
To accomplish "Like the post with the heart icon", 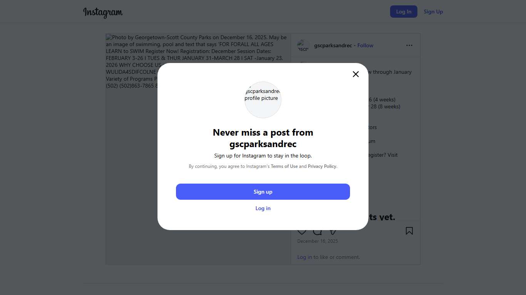I will [302, 232].
